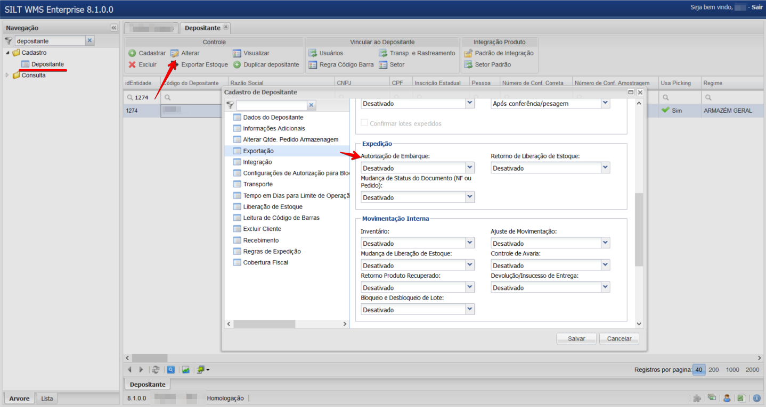Expand the Consulta folder in navigation tree
The image size is (766, 407).
(x=7, y=75)
